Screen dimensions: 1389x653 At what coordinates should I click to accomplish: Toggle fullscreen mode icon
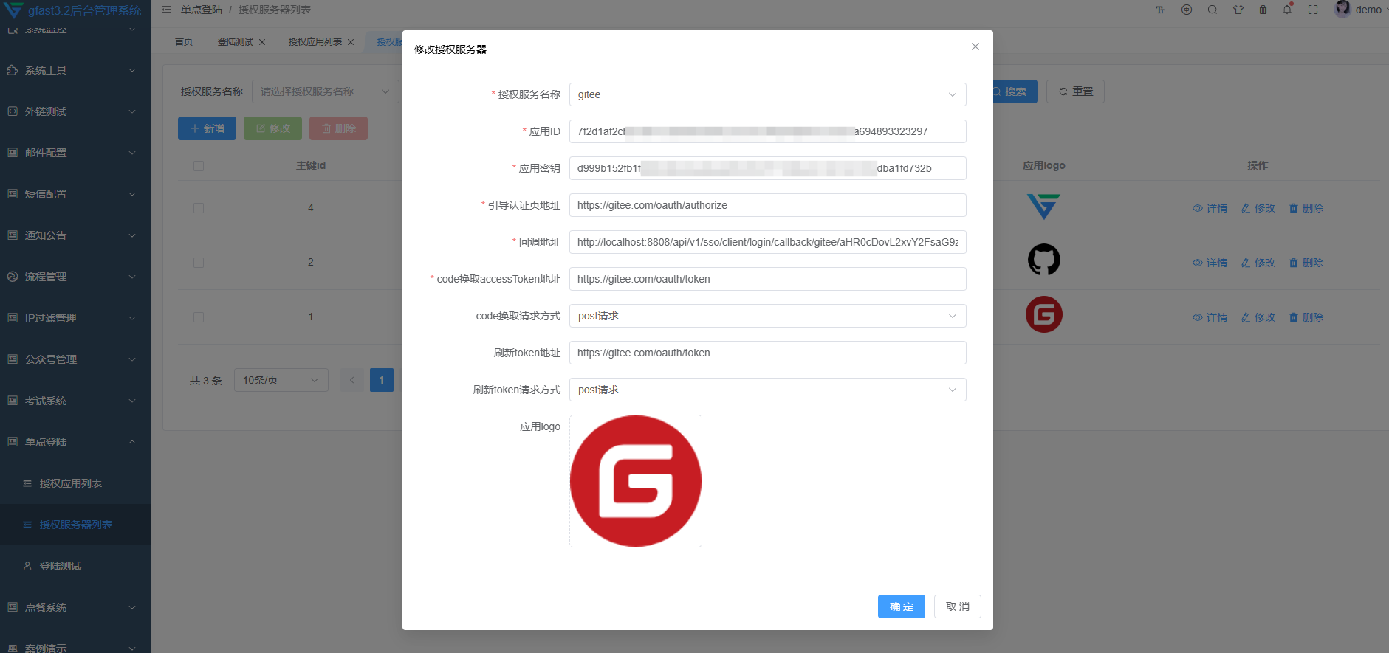point(1313,10)
